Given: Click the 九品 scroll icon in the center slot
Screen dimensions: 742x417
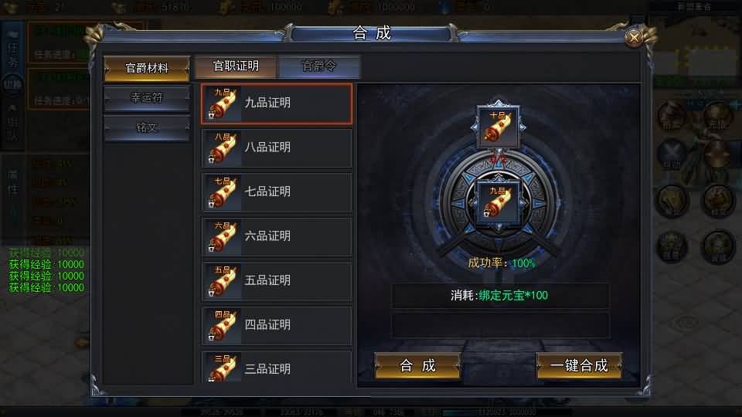Looking at the screenshot, I should (x=499, y=202).
